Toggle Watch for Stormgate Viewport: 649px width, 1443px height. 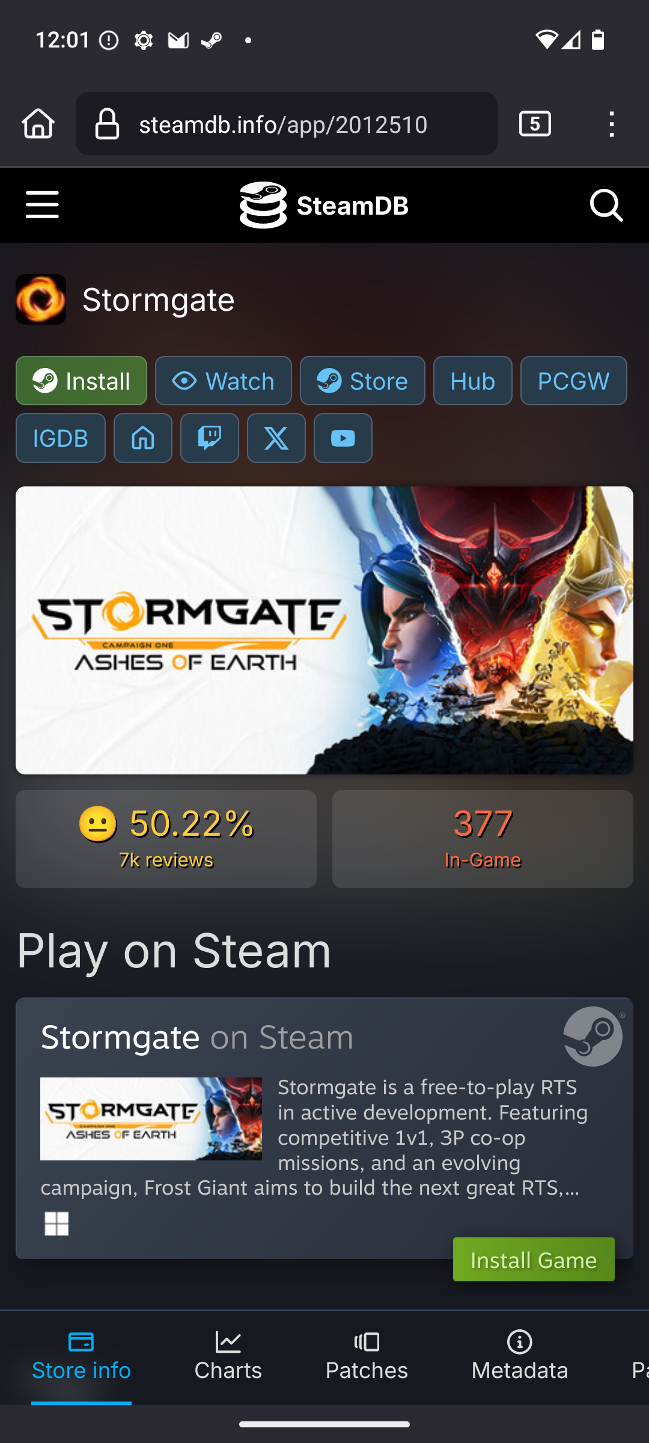224,381
